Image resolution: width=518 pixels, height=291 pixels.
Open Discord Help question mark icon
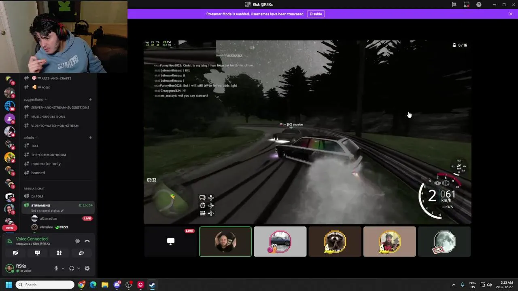click(x=479, y=4)
